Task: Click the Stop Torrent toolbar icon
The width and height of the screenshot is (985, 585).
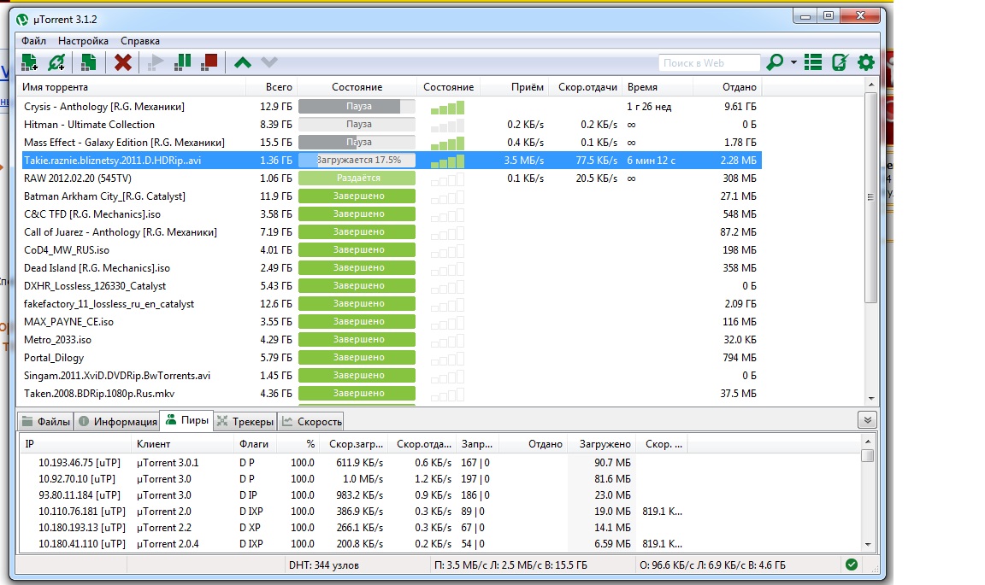Action: [209, 62]
